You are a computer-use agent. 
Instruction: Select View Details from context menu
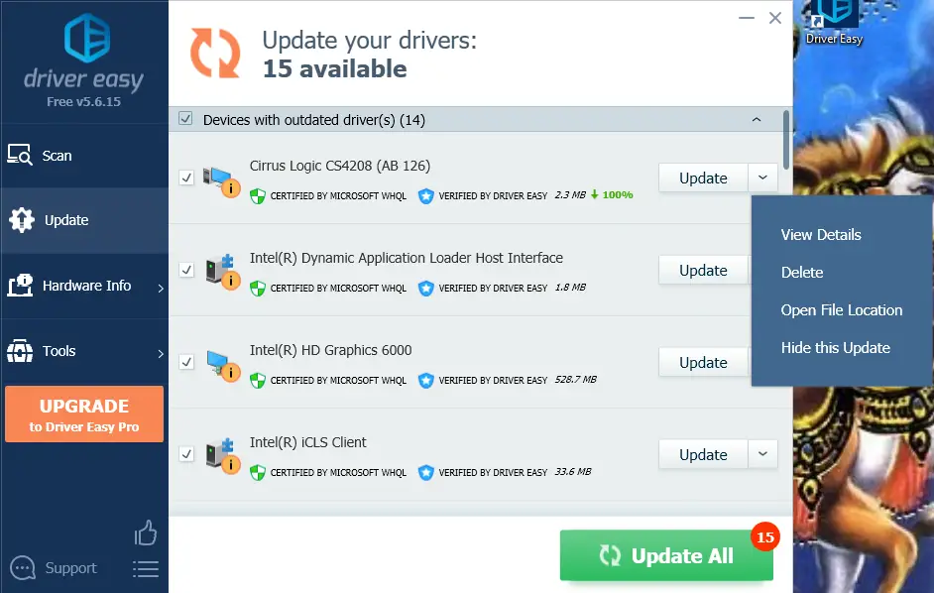click(821, 235)
